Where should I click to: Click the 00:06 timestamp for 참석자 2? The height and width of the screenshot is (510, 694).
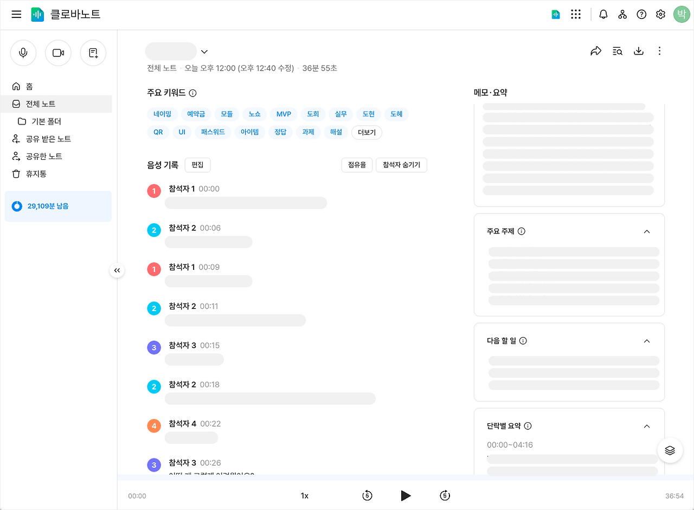210,228
